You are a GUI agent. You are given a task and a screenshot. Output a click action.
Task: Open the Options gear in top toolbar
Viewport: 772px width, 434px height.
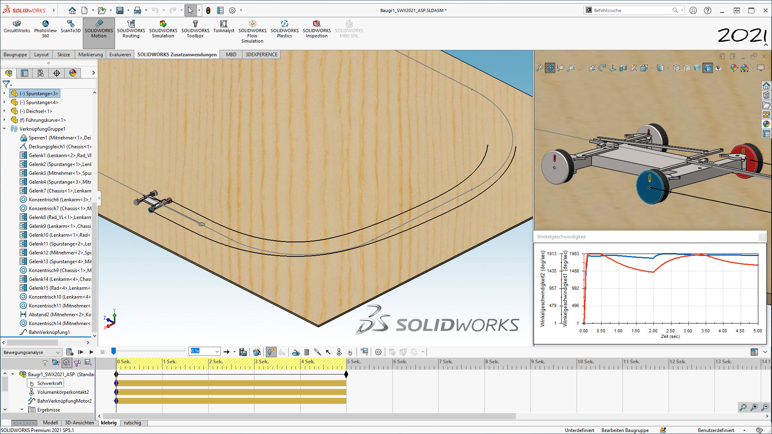coord(232,10)
